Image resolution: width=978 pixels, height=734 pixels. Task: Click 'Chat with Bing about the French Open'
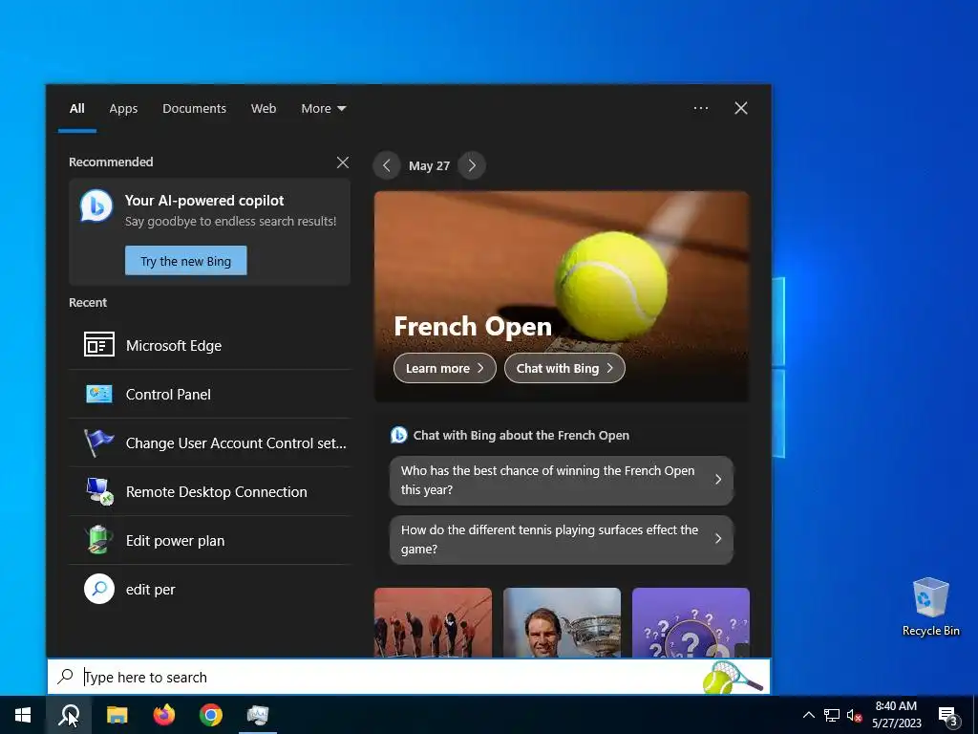pyautogui.click(x=521, y=435)
